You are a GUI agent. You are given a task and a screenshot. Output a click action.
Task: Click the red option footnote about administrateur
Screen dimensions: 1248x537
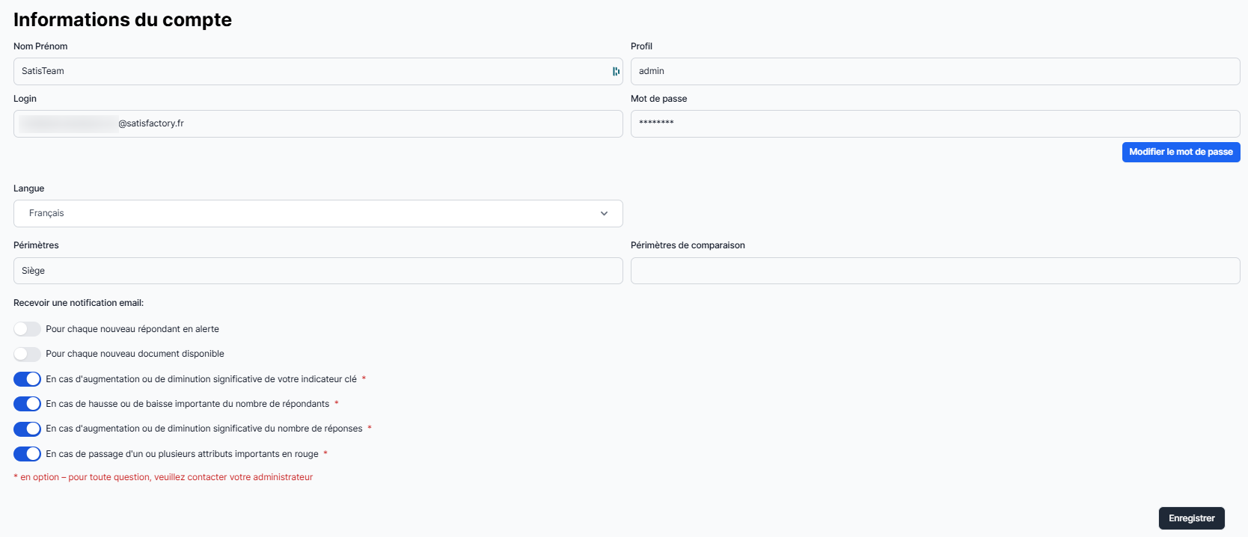(x=163, y=477)
